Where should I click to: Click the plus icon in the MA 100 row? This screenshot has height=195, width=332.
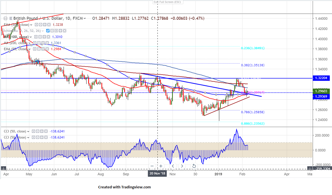44,37
